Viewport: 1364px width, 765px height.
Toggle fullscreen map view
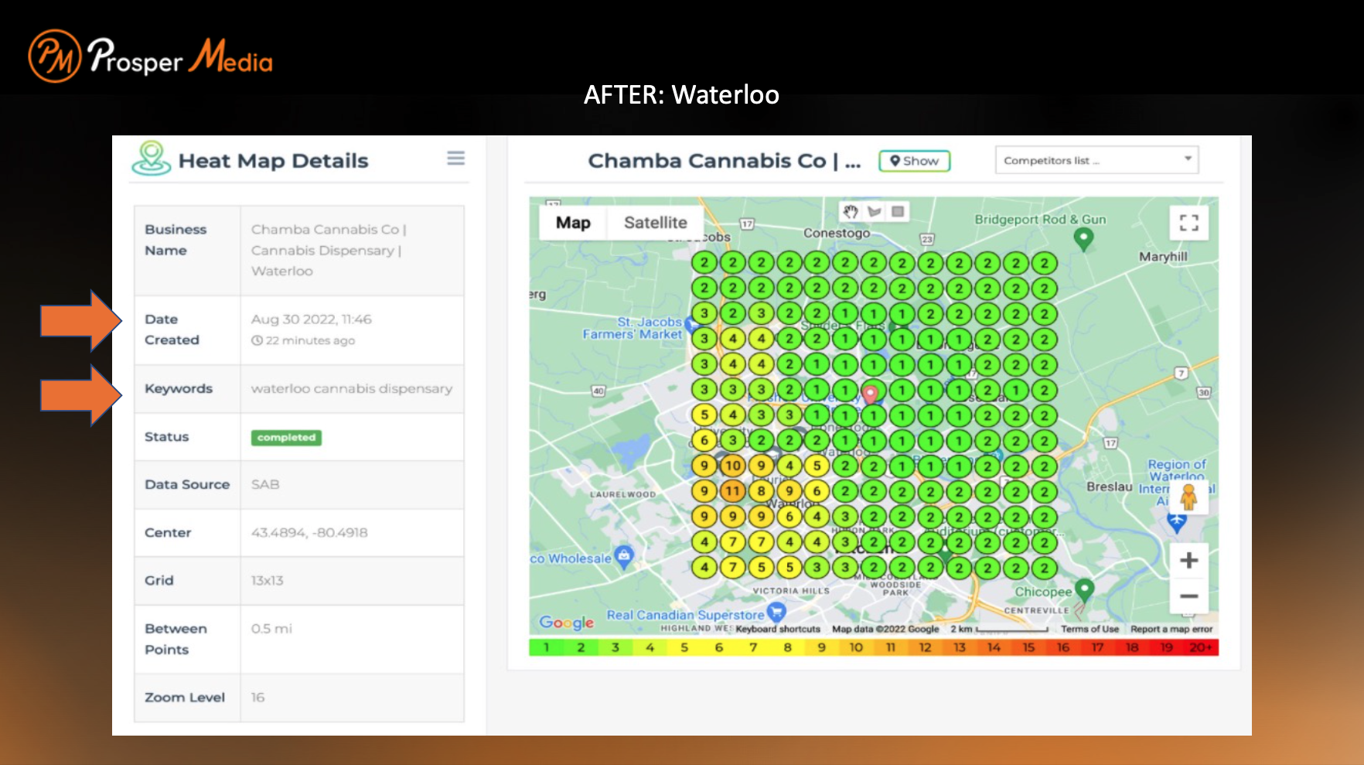(1188, 224)
